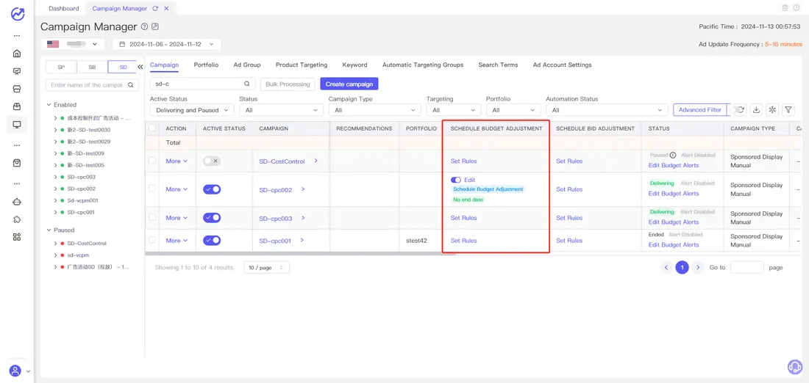
Task: Open the Ad Account Settings tab
Action: pyautogui.click(x=562, y=65)
